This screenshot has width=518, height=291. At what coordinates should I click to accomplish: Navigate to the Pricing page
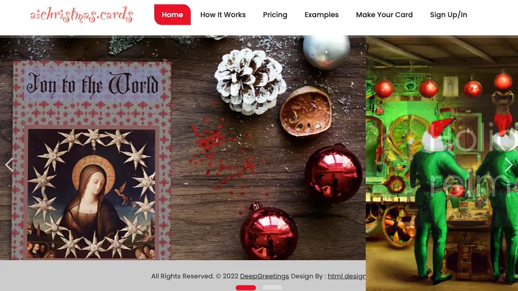[275, 15]
